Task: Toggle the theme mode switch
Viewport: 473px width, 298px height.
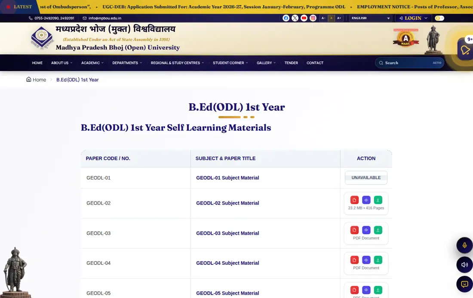Action: (439, 18)
